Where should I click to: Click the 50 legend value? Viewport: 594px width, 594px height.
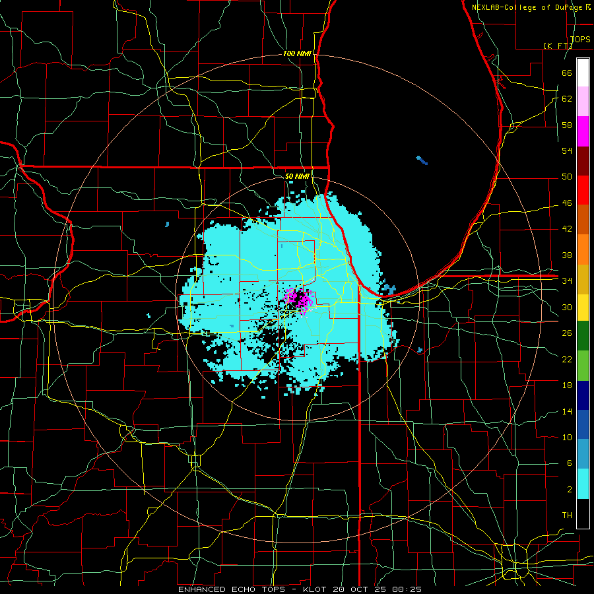point(567,177)
